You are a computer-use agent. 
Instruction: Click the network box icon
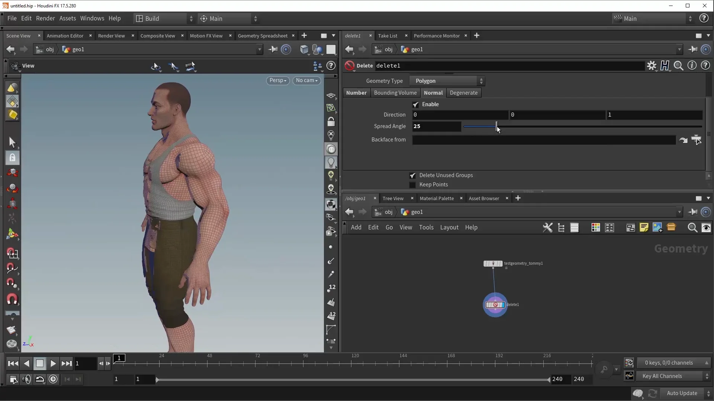click(630, 228)
